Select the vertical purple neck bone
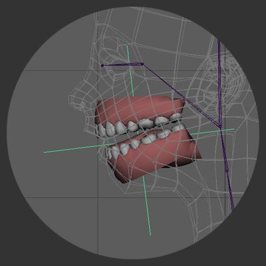This screenshot has height=266, width=266. pyautogui.click(x=219, y=84)
